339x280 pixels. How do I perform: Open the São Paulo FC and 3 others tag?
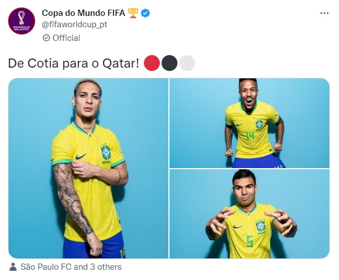pos(71,267)
